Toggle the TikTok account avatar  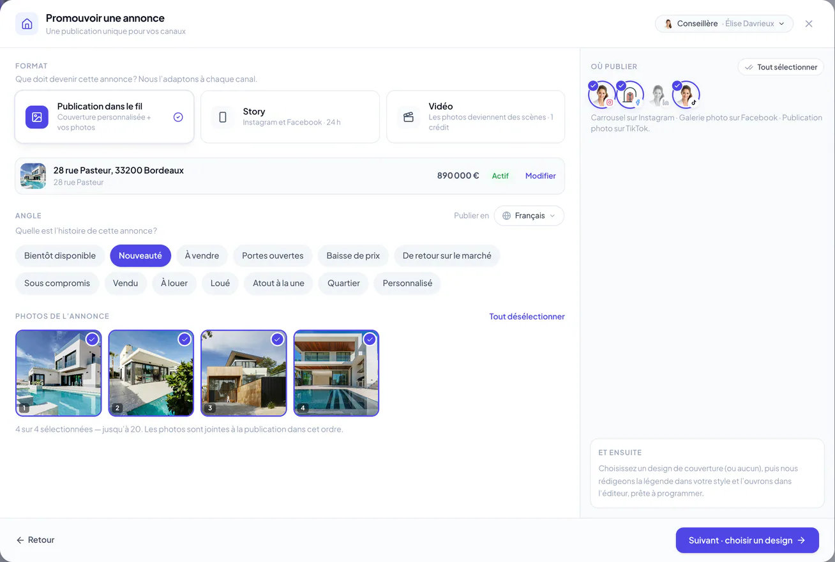coord(686,95)
